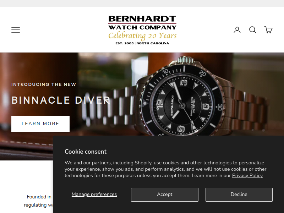The image size is (284, 213).
Task: Click the Binnacle Diver heading
Action: pos(61,100)
